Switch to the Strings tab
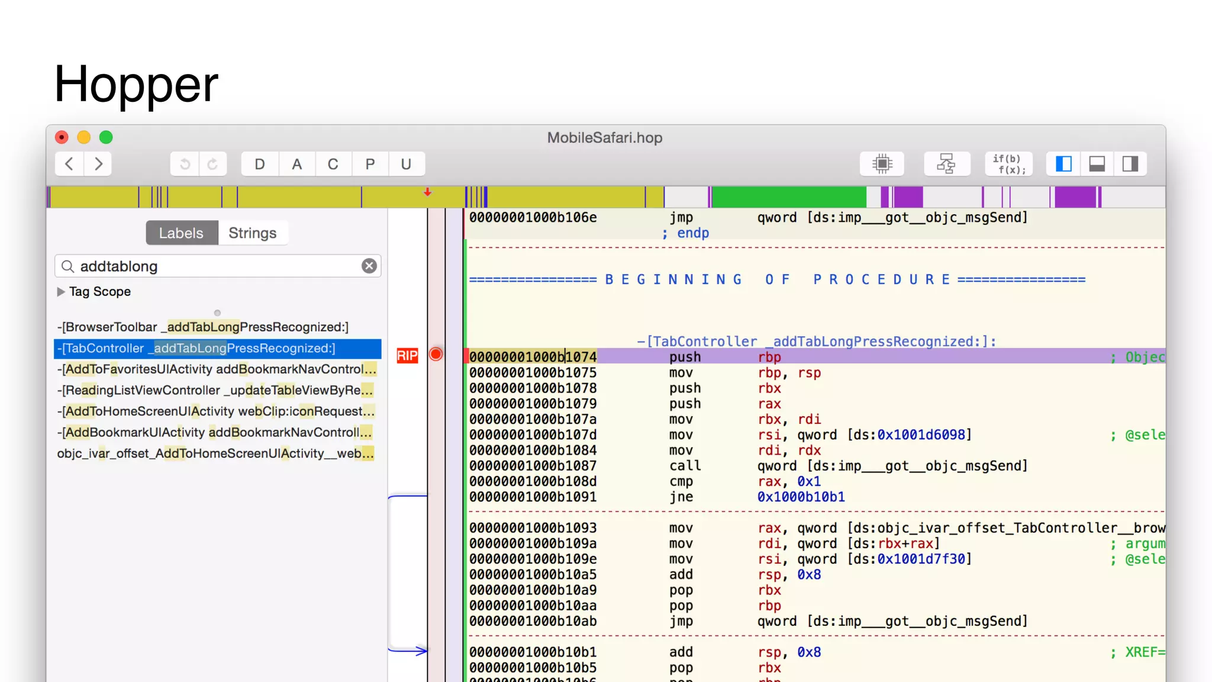Image resolution: width=1212 pixels, height=682 pixels. 253,233
